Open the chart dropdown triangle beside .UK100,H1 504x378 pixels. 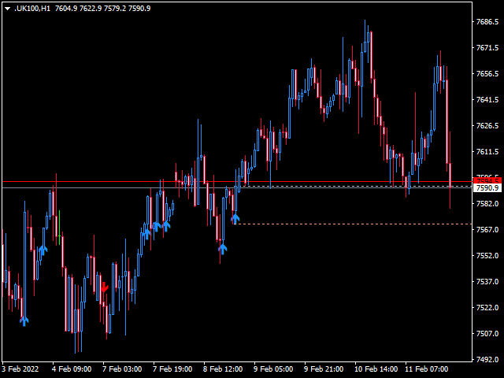click(7, 9)
